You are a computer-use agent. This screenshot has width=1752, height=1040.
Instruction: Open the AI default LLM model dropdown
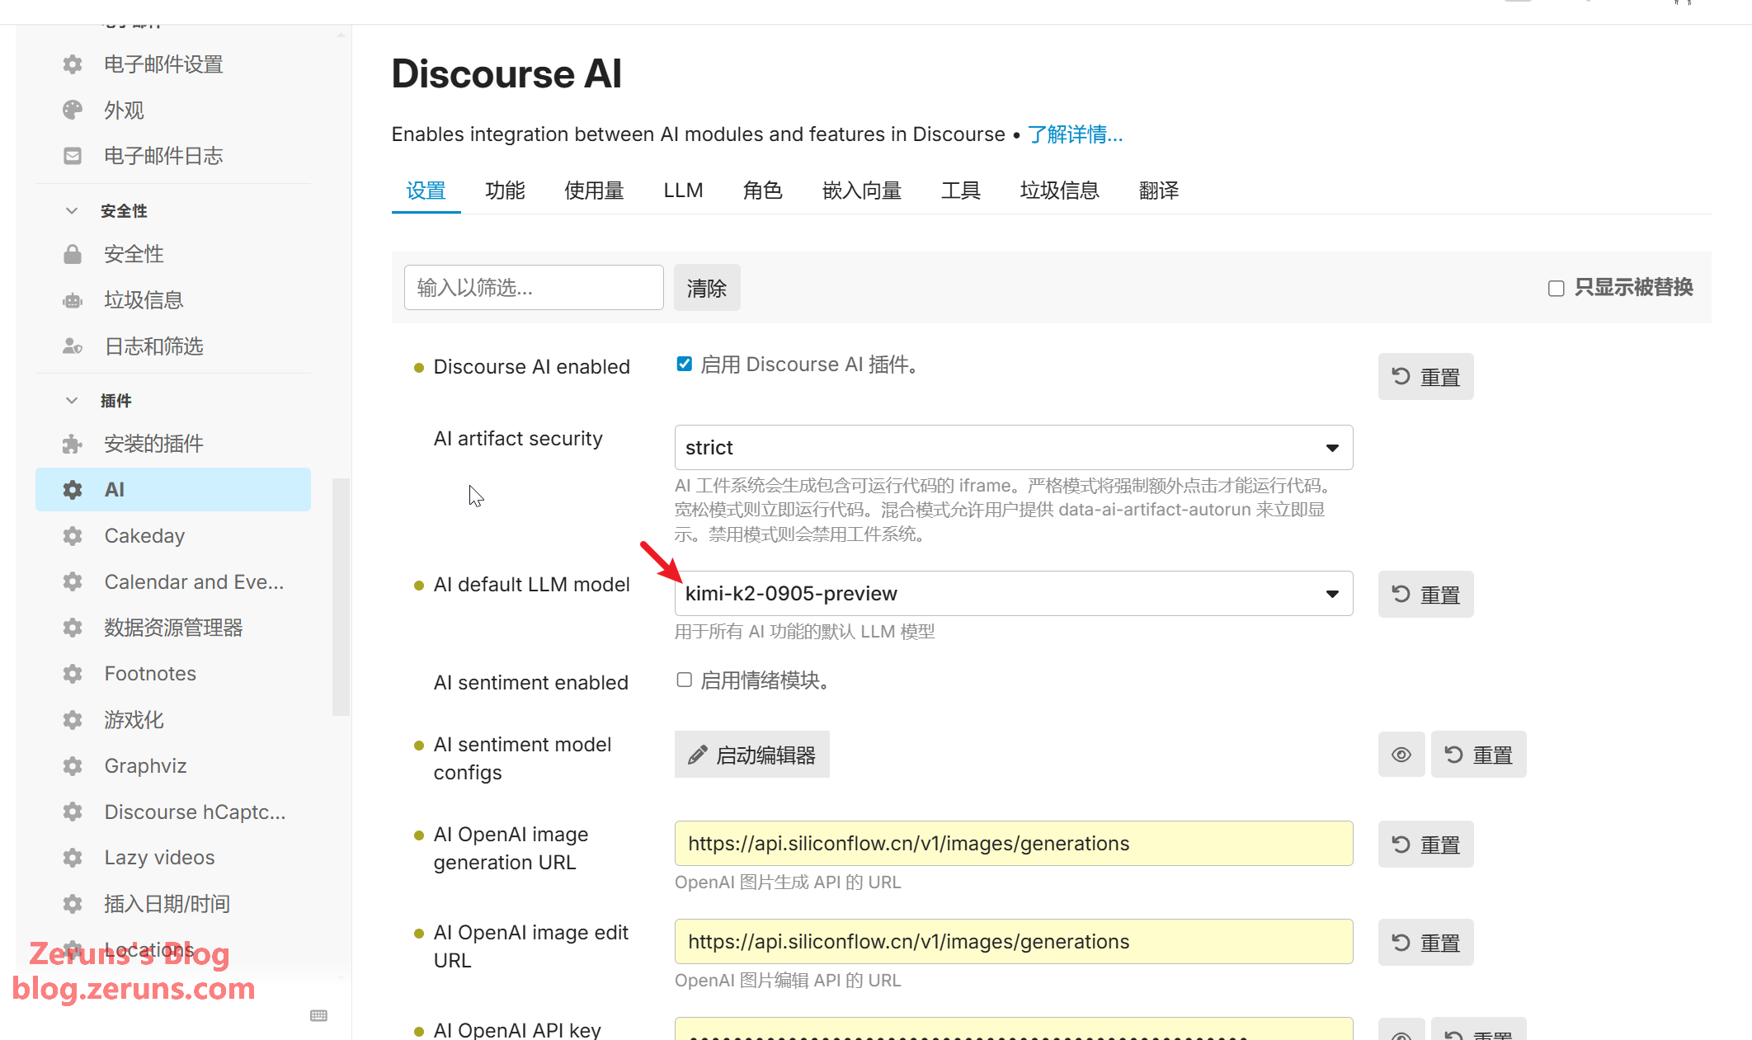pos(1013,594)
